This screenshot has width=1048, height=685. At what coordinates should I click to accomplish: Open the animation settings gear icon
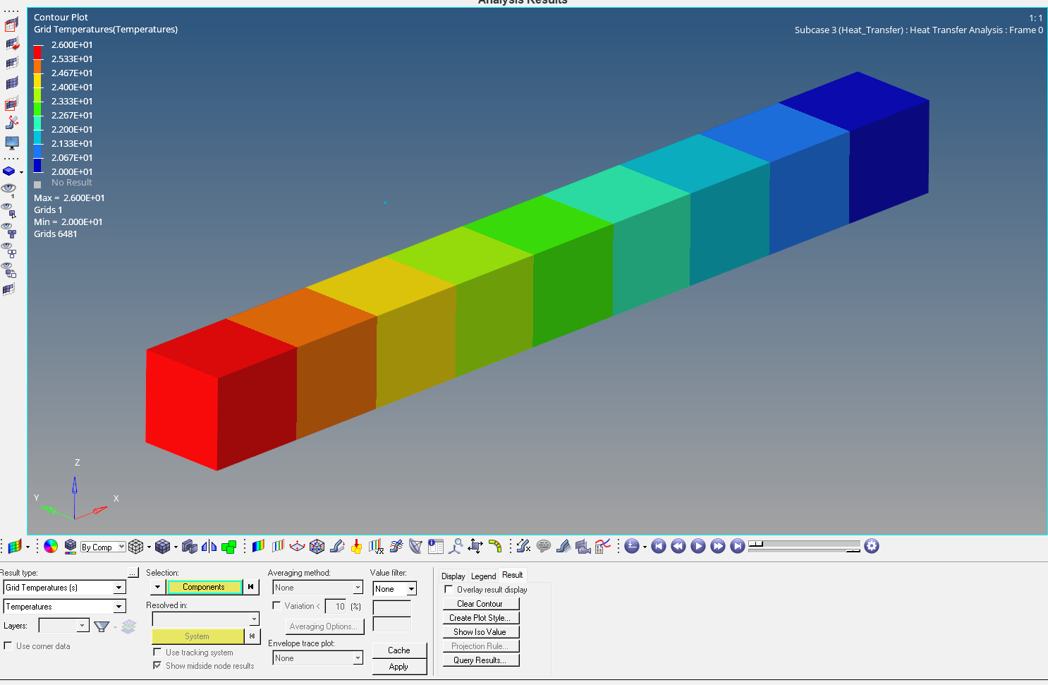[872, 546]
